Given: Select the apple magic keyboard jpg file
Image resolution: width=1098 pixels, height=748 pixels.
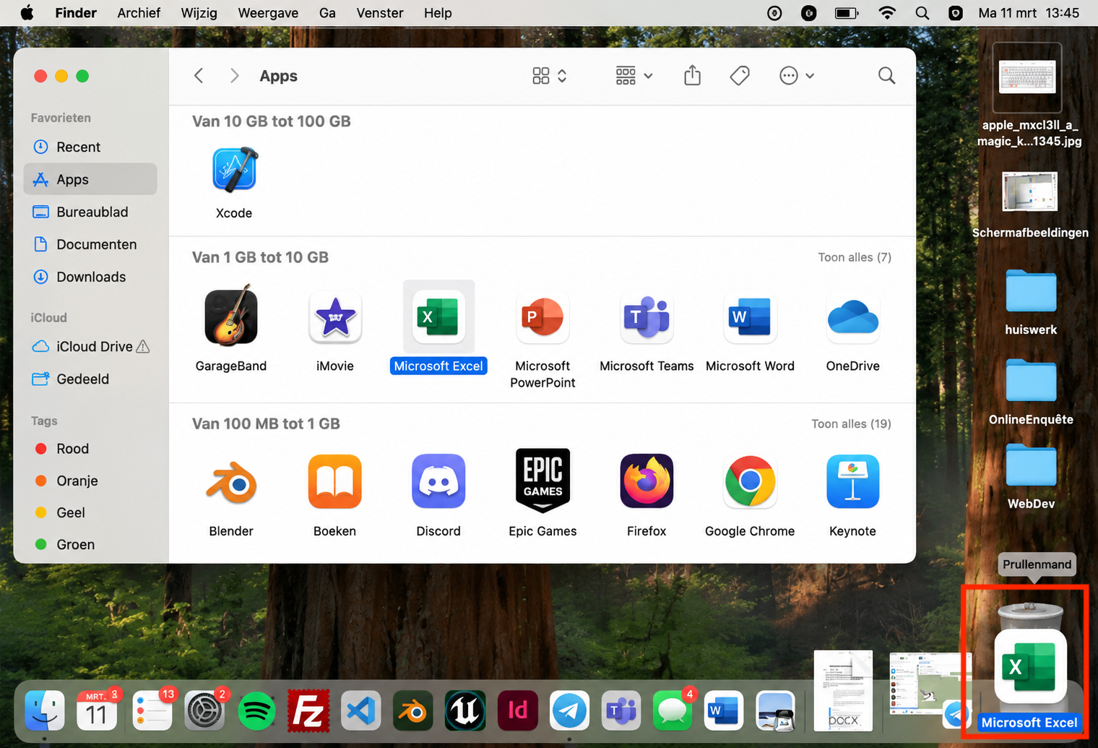Looking at the screenshot, I should (1027, 77).
